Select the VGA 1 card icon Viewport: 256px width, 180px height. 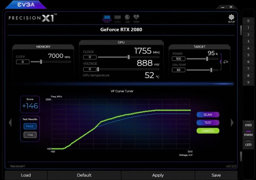[x=107, y=19]
